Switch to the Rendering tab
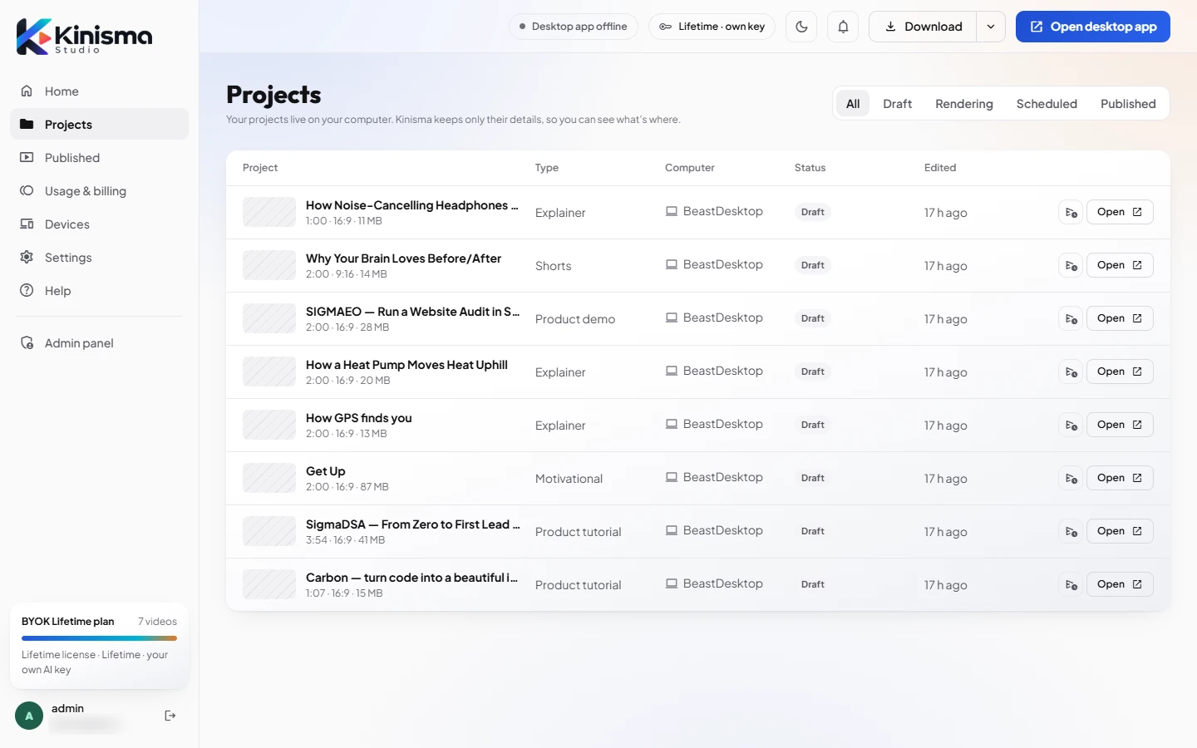 [x=964, y=104]
